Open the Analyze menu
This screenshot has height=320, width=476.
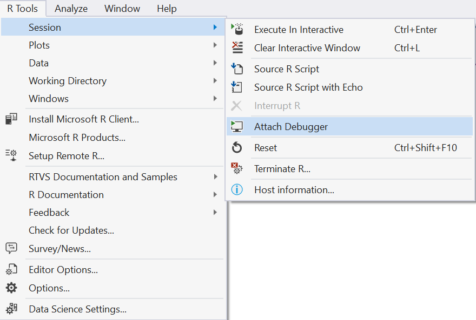point(71,9)
